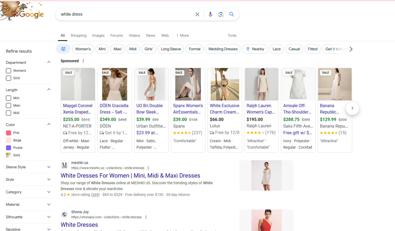This screenshot has width=395, height=231.
Task: Open the More search types menu
Action: tap(182, 35)
